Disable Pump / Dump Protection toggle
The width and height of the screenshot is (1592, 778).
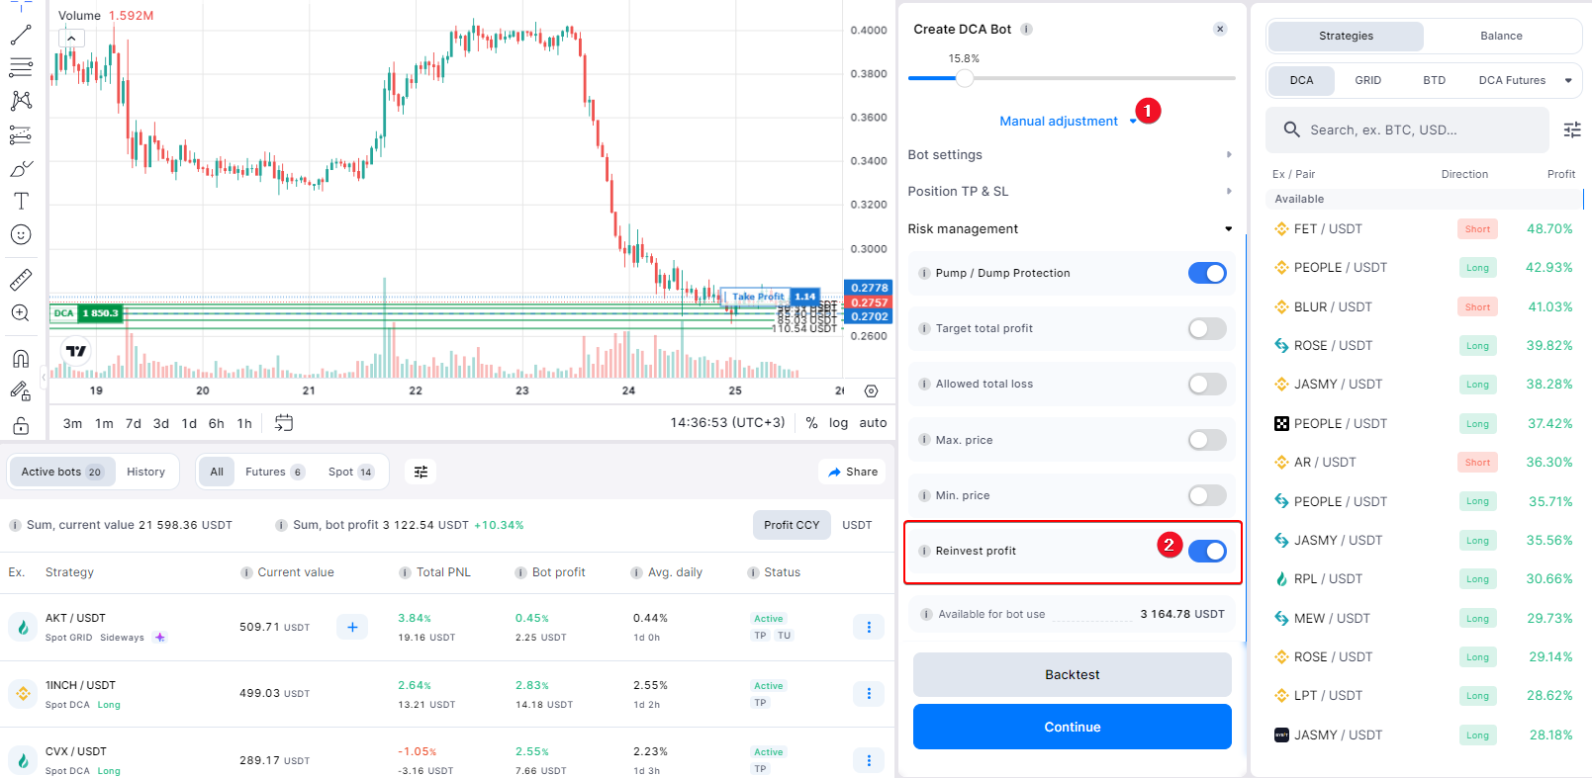coord(1206,274)
